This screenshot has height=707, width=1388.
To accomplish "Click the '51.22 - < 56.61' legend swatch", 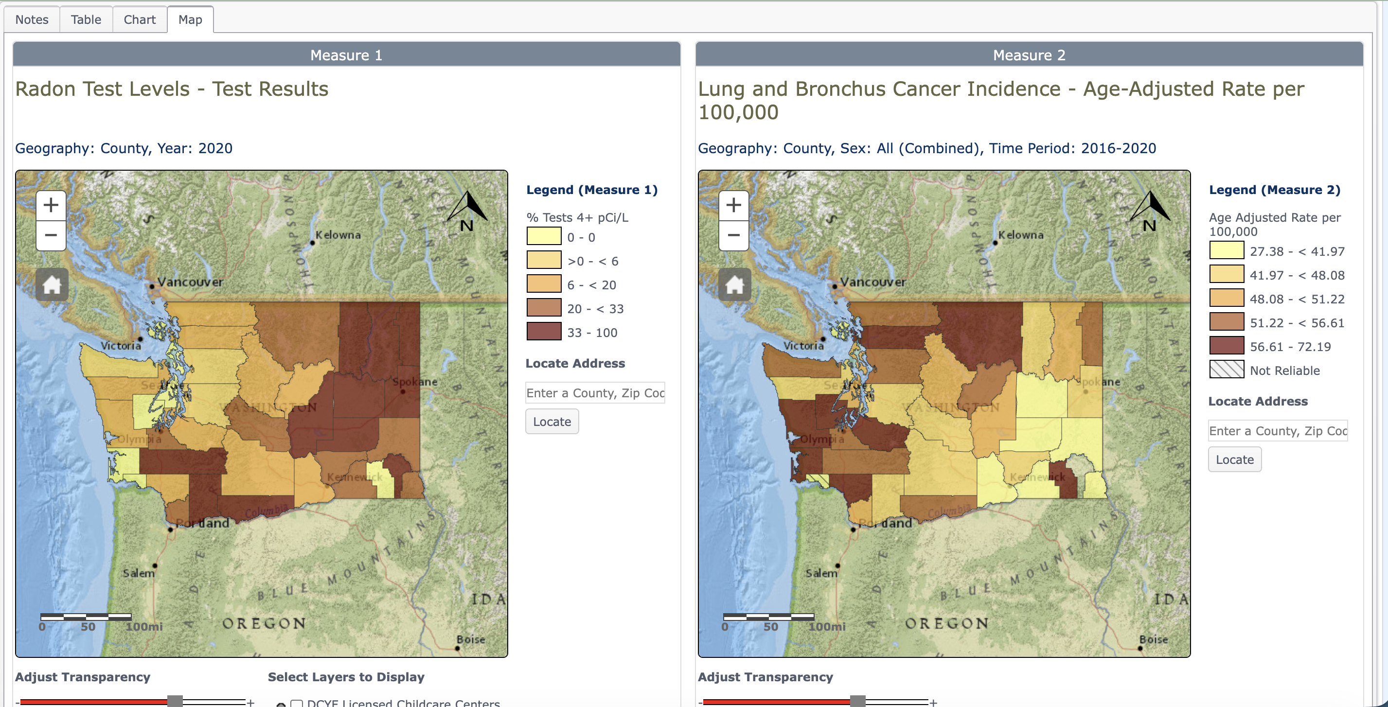I will 1227,322.
